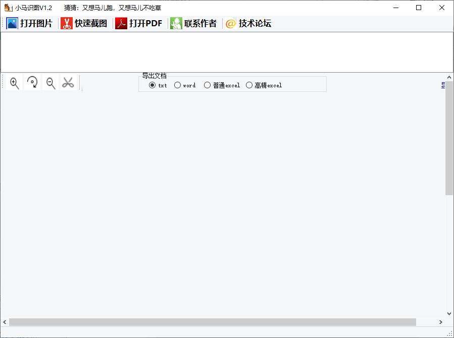Open a PDF file via 打开PDF
The width and height of the screenshot is (454, 338).
[x=139, y=23]
